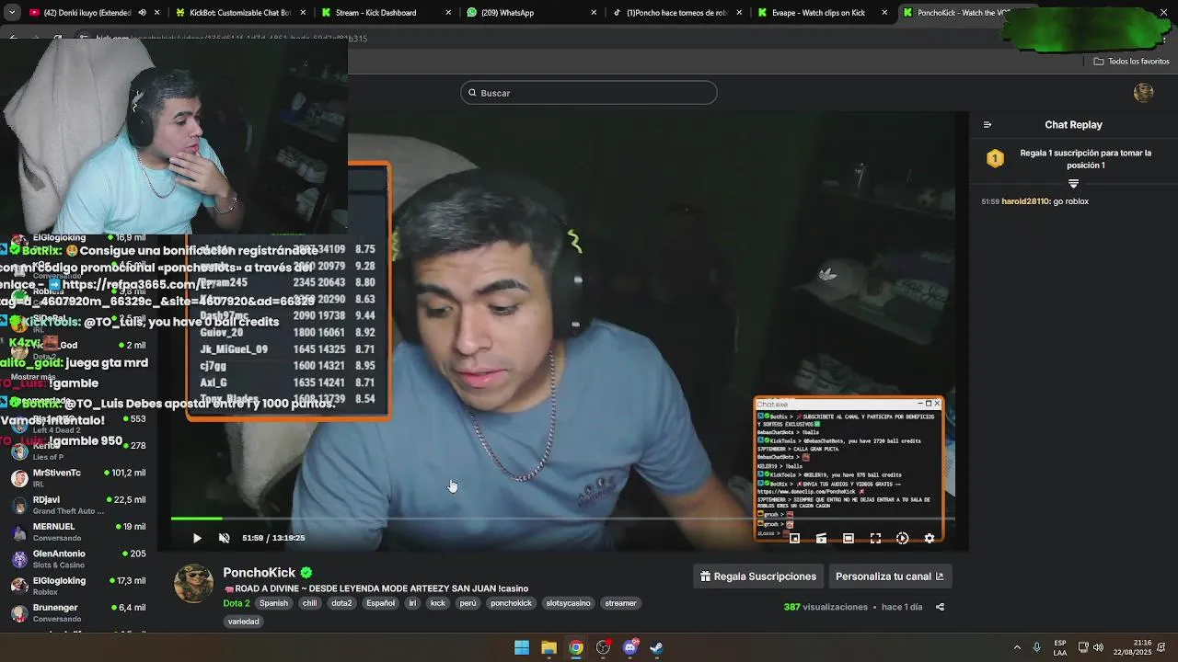Click the number 1 leaderboard badge
The height and width of the screenshot is (662, 1178).
click(995, 159)
